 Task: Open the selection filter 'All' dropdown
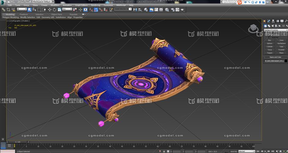(22, 9)
